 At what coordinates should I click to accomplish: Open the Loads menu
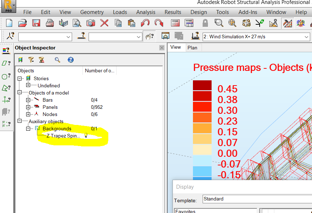(x=120, y=12)
